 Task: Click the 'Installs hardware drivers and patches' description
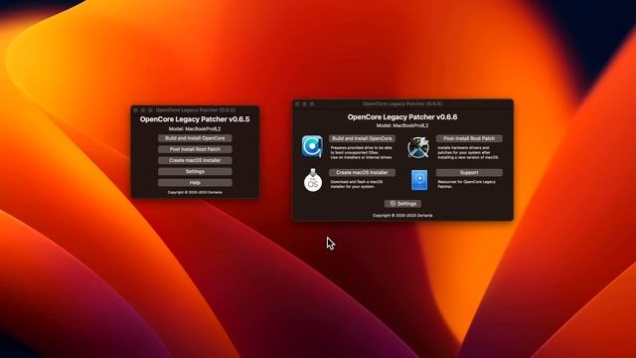tap(468, 152)
